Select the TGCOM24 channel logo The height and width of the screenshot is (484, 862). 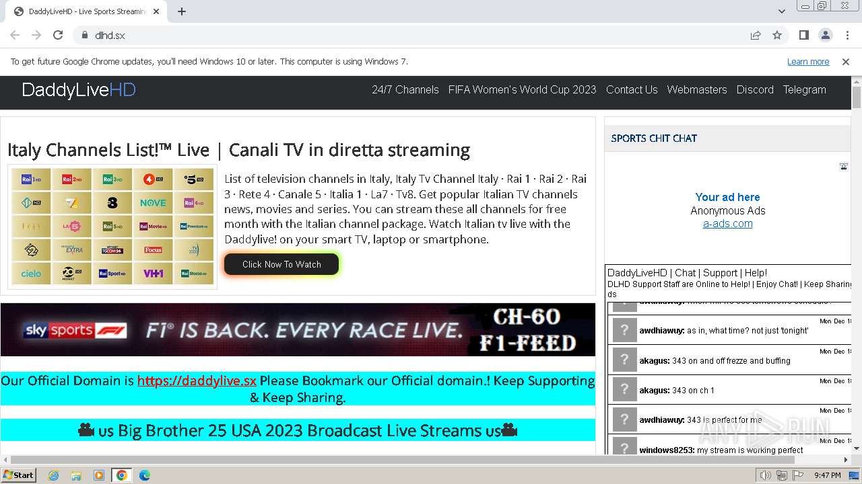[x=112, y=250]
